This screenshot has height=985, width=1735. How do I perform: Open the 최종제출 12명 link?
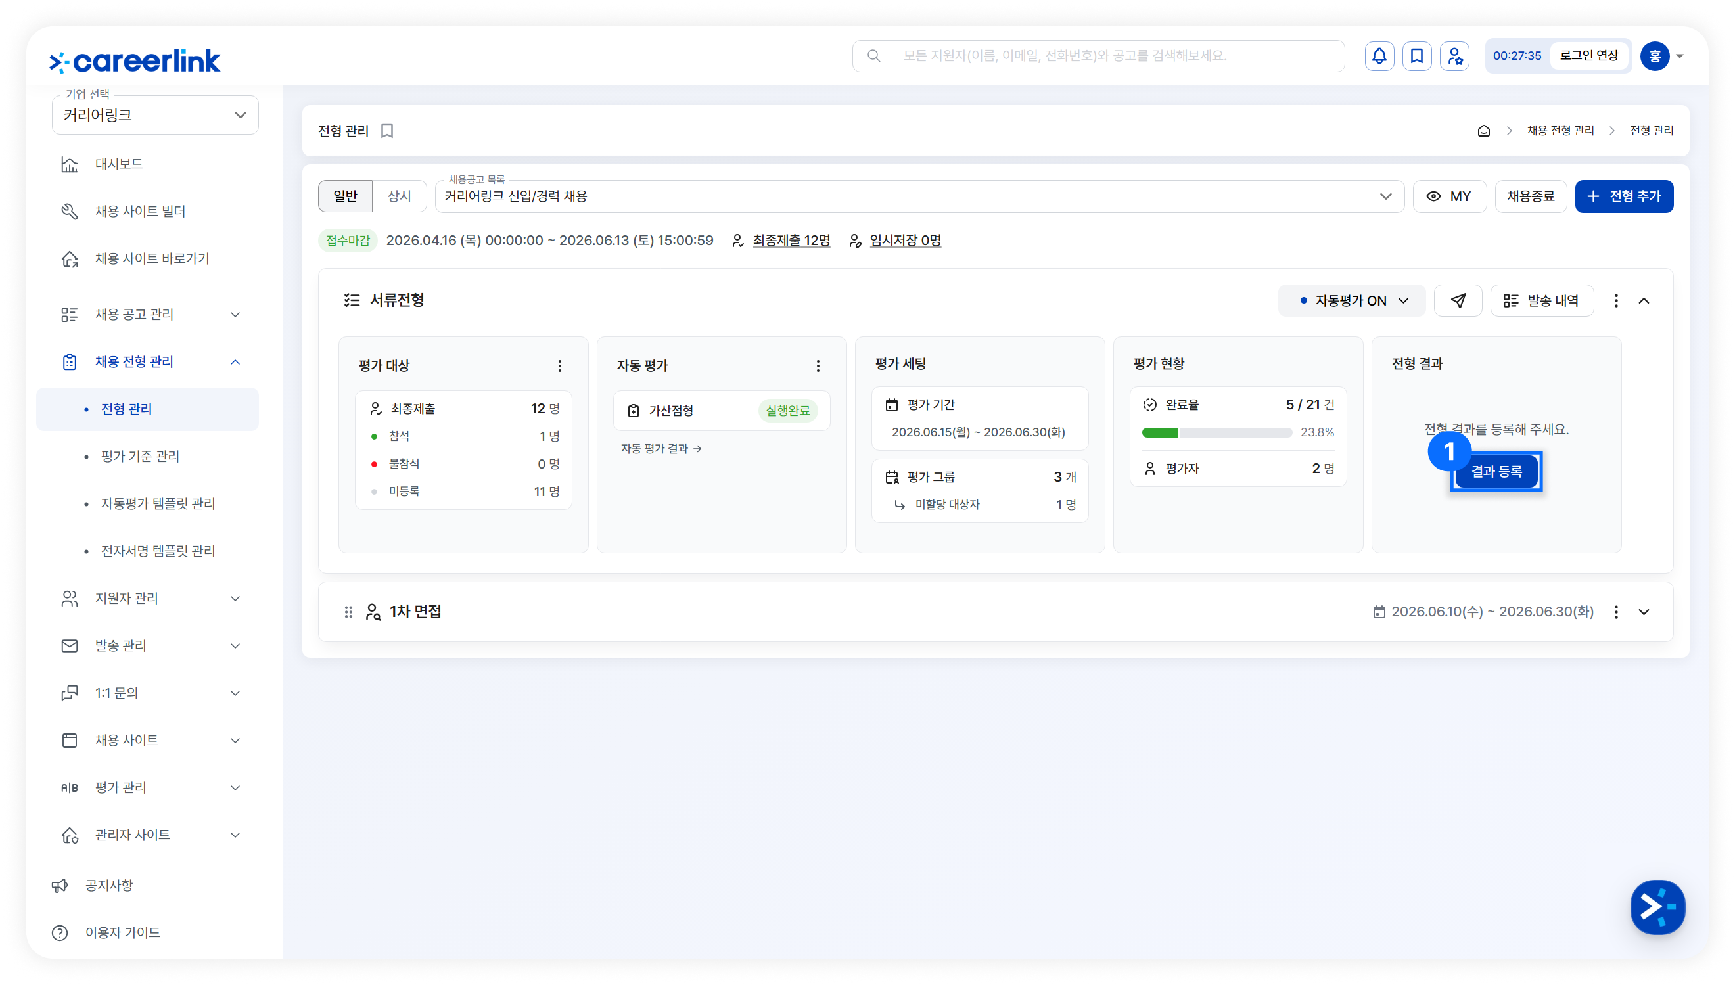[x=791, y=241]
